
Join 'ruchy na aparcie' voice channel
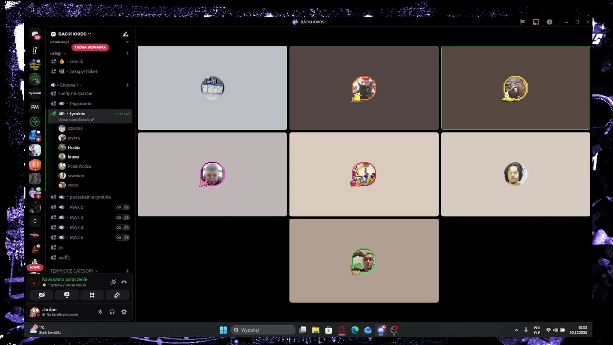(90, 93)
